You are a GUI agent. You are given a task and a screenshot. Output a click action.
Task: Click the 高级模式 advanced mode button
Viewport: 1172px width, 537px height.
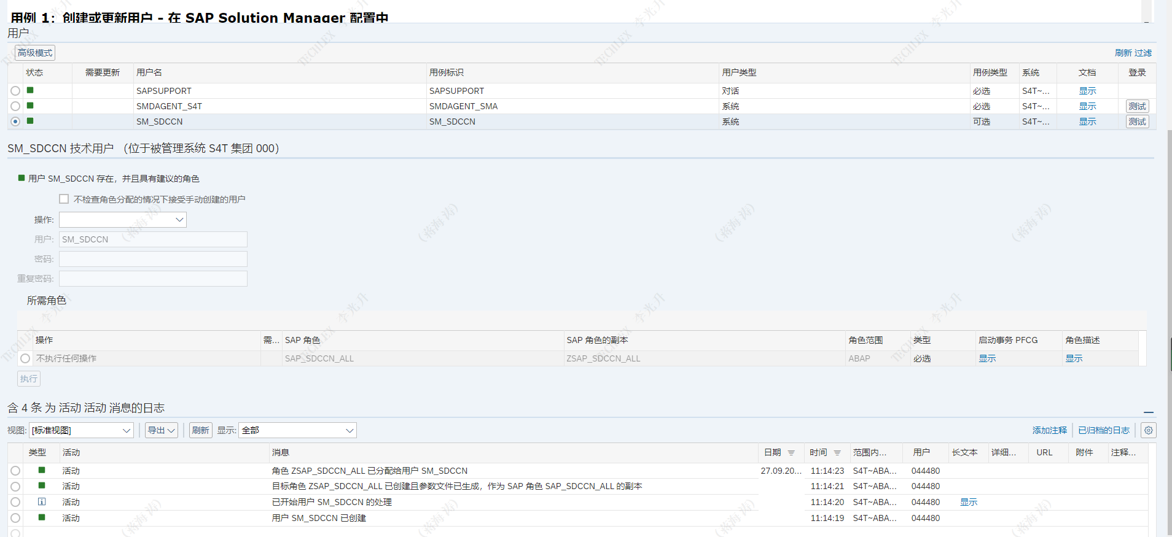(x=35, y=53)
